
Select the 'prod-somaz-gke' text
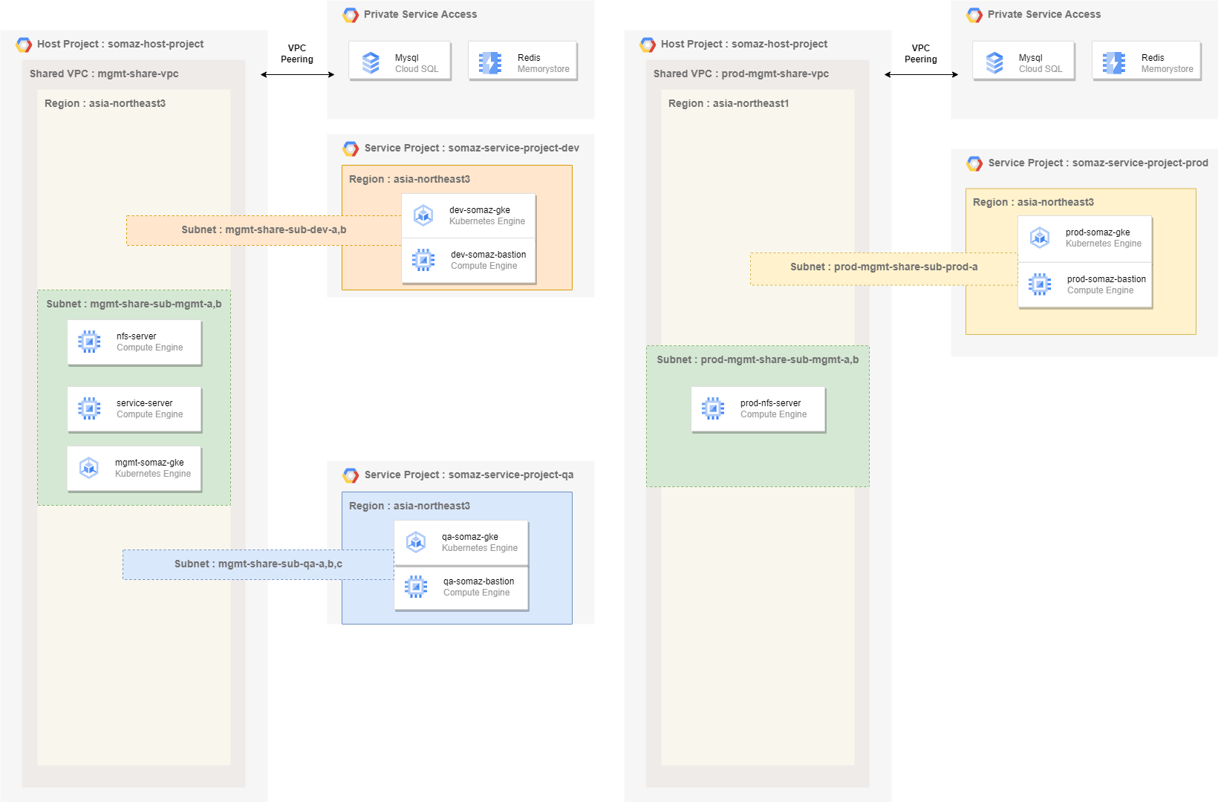click(1098, 232)
